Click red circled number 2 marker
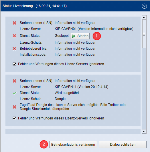This screenshot has width=150, height=152. 44,144
